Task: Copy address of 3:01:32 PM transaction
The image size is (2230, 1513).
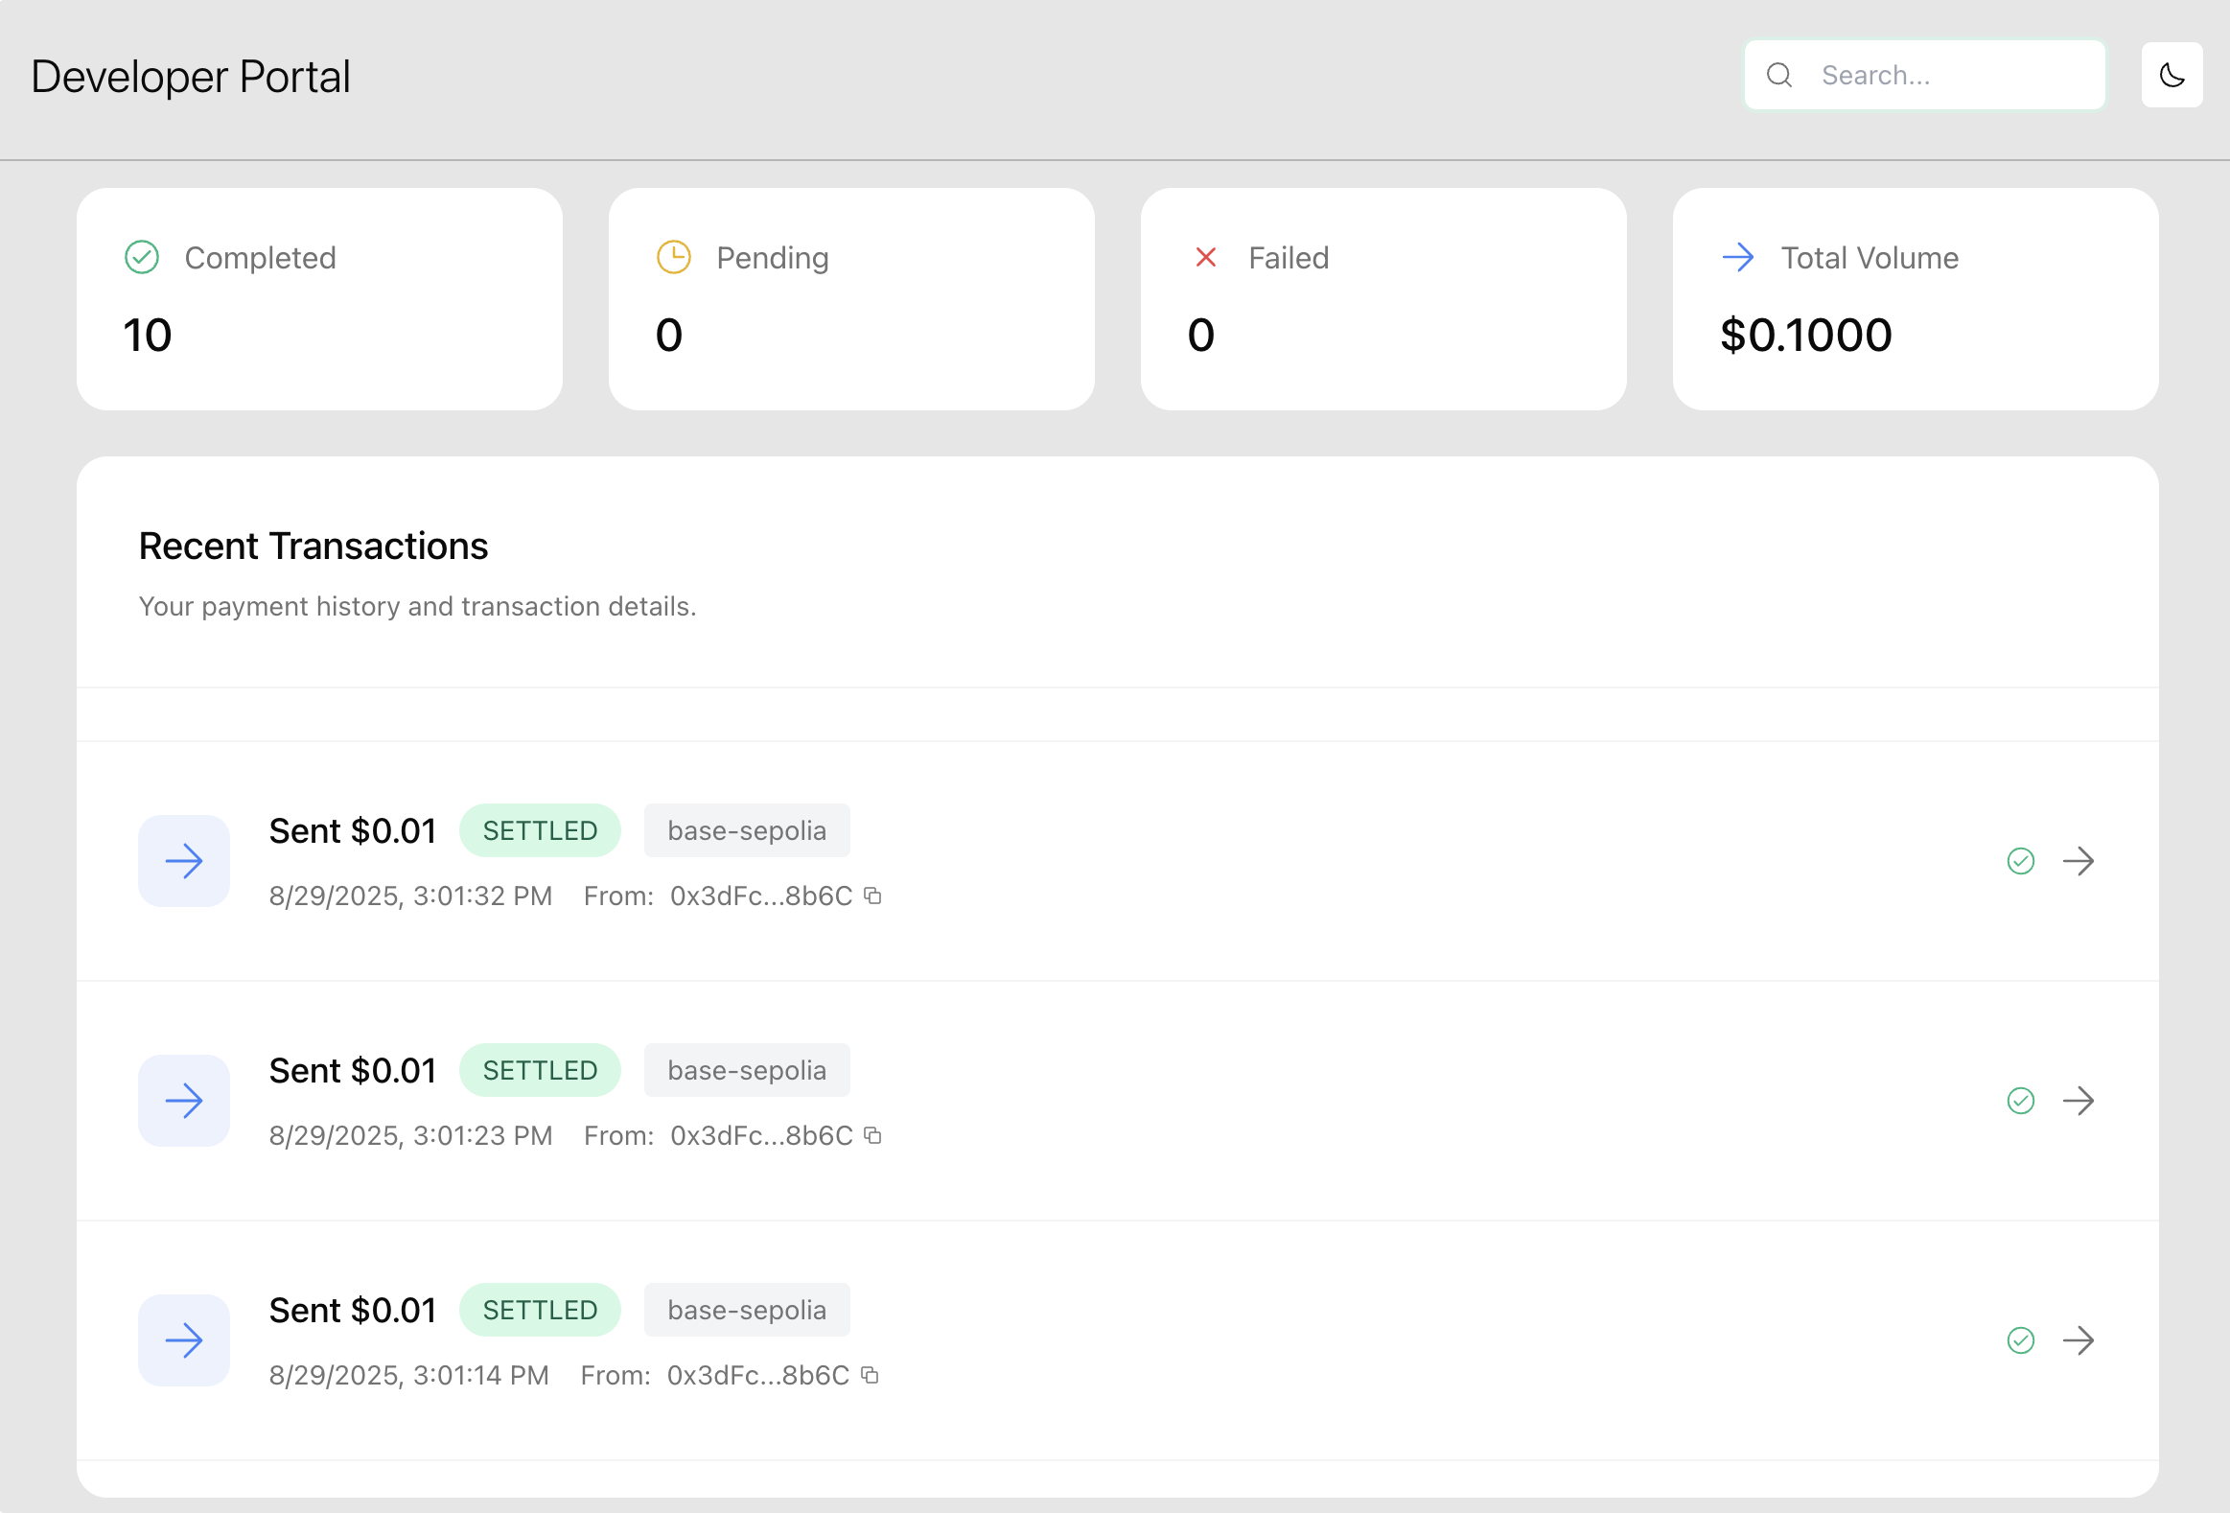Action: [x=872, y=896]
